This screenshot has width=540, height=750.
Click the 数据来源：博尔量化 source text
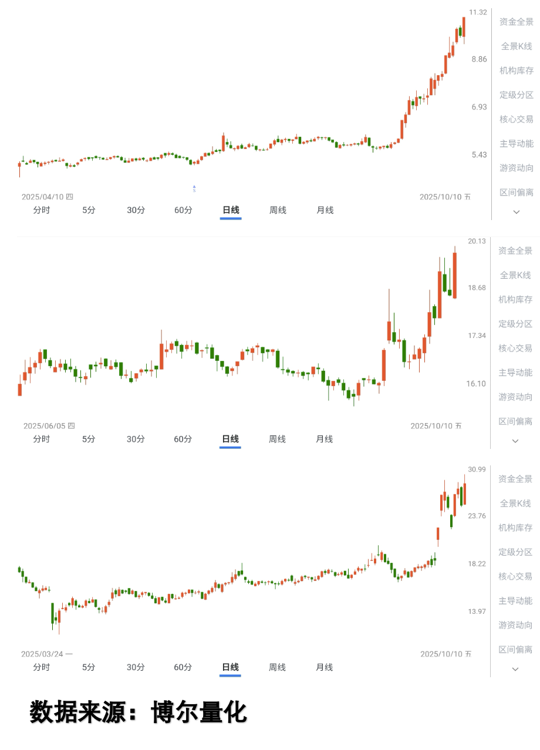(x=138, y=711)
